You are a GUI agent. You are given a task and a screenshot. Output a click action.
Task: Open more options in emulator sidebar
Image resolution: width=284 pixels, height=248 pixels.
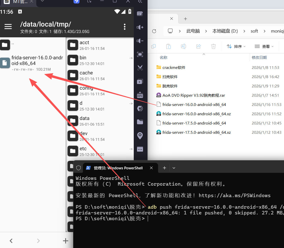[140, 149]
